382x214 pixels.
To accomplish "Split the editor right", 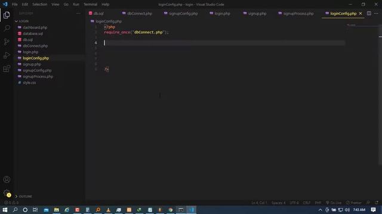I will (x=369, y=13).
